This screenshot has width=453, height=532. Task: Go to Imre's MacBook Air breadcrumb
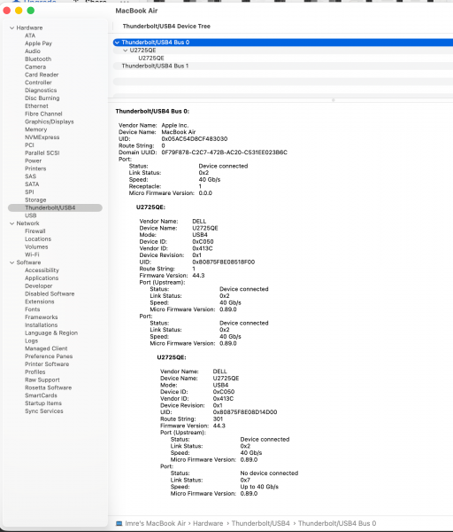(155, 523)
